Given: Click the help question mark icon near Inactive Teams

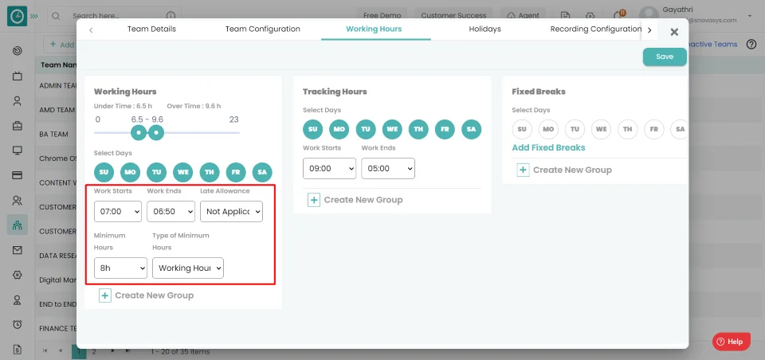Looking at the screenshot, I should tap(751, 45).
